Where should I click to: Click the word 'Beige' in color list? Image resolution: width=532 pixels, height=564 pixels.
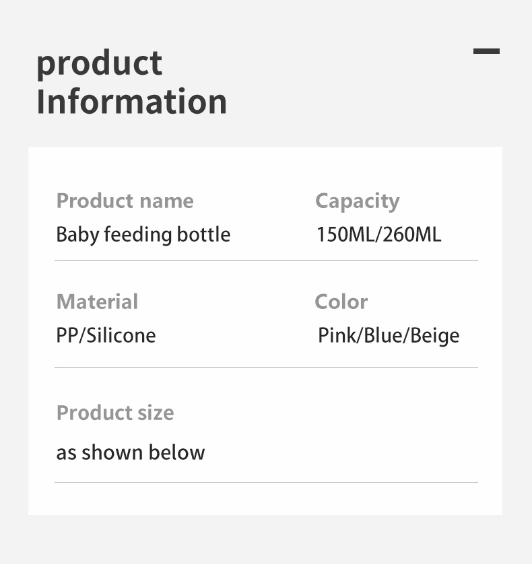click(x=435, y=335)
